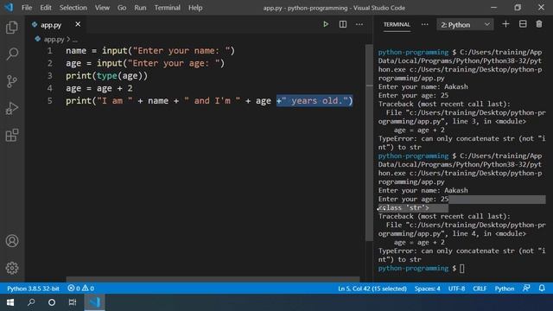Select language mode Python in status bar
The image size is (553, 311).
coord(505,288)
